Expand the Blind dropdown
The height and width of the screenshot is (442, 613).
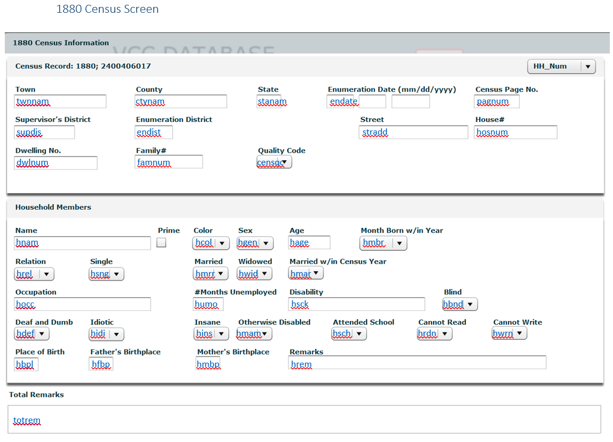coord(460,304)
